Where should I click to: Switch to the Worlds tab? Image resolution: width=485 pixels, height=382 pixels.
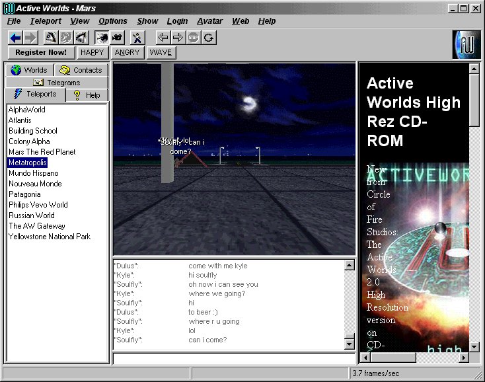pyautogui.click(x=29, y=70)
